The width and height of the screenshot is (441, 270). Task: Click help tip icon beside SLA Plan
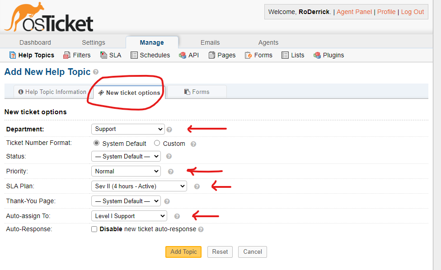pos(197,186)
